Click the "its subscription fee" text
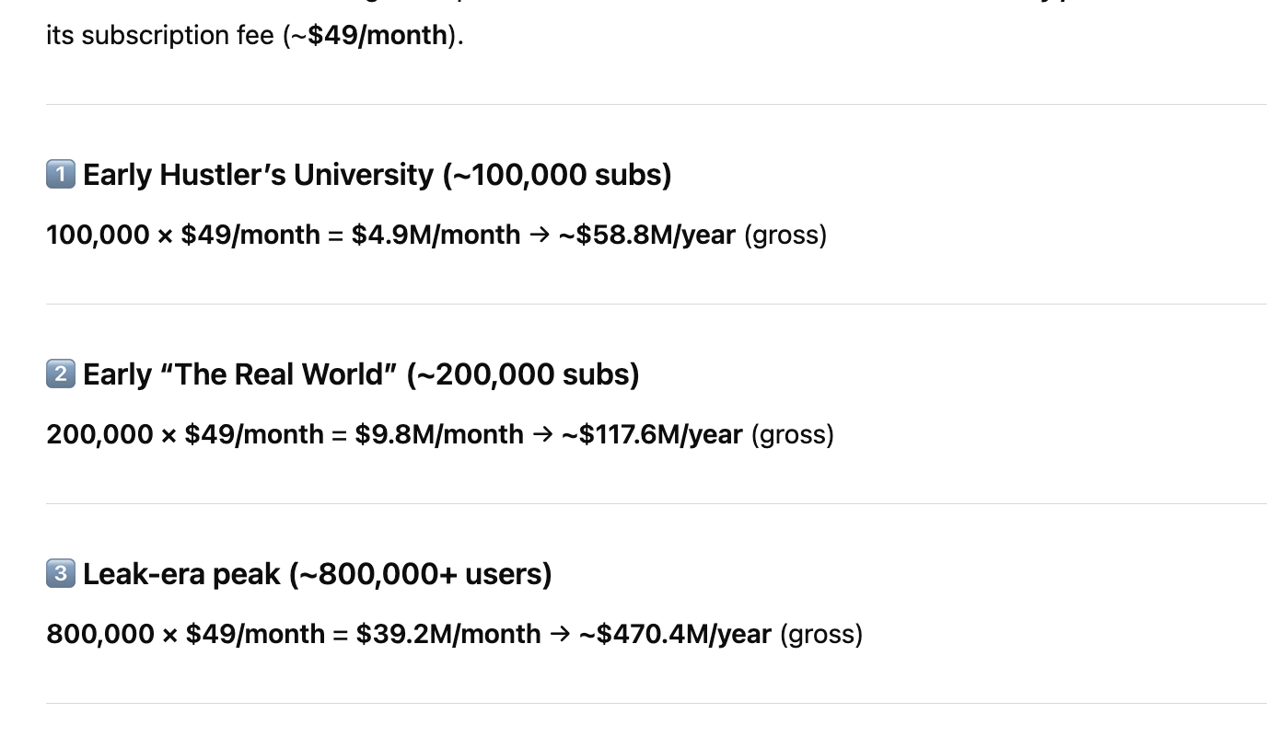Screen dimensions: 1267x736 pos(160,36)
